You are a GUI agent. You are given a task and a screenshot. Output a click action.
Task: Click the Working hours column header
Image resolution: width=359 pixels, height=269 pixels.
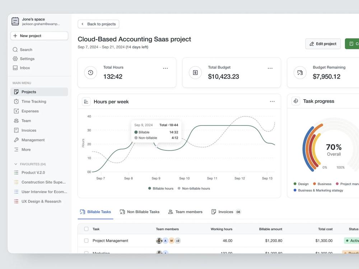coord(222,229)
